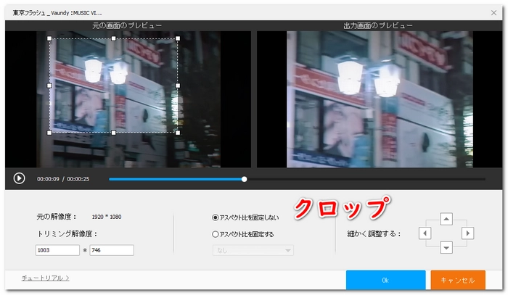Click top-right crop handle

[178, 38]
